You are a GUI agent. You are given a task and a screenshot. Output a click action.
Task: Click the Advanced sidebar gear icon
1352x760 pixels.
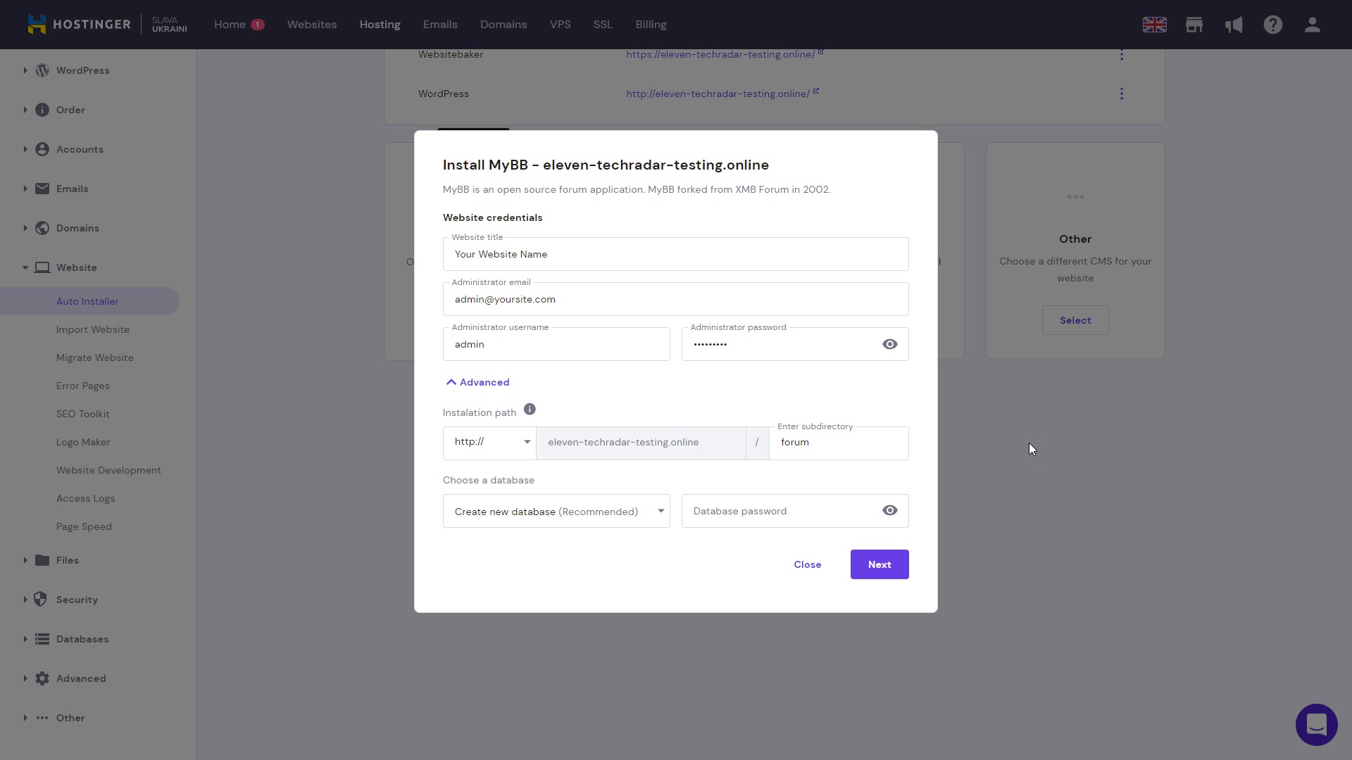tap(42, 678)
